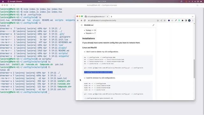
Task: Click snippets/ directory in the terminal listing
Action: pos(64,56)
